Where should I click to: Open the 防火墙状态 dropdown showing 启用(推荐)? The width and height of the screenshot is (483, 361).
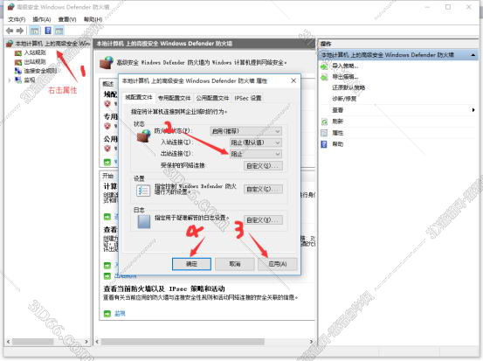245,131
